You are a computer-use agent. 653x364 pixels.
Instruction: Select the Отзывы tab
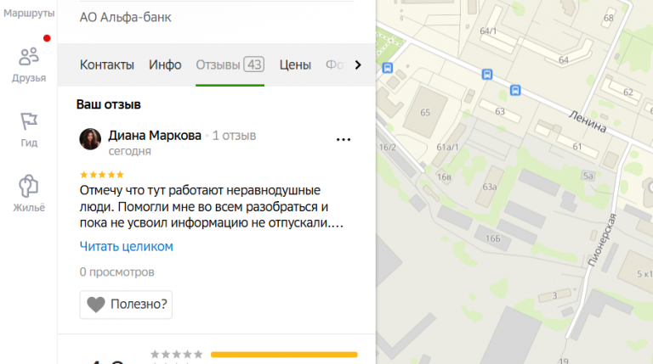230,64
